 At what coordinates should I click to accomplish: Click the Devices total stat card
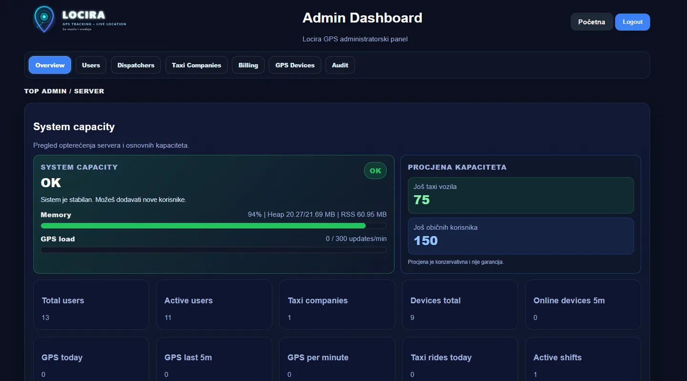coord(460,305)
